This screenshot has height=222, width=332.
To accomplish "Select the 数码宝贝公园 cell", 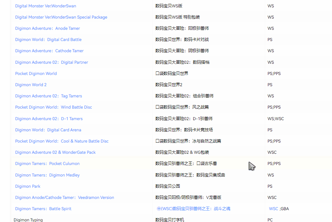I will pyautogui.click(x=168, y=186).
